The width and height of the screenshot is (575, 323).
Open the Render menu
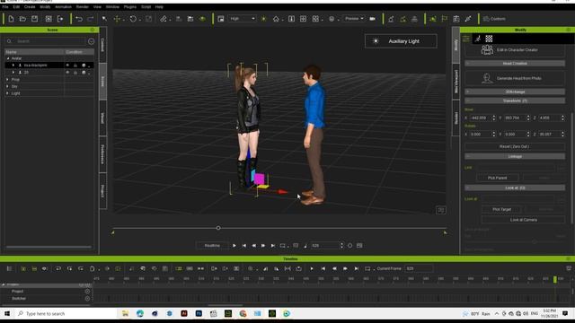82,7
